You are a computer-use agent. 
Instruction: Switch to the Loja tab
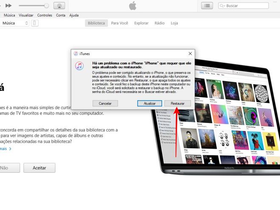click(x=174, y=23)
